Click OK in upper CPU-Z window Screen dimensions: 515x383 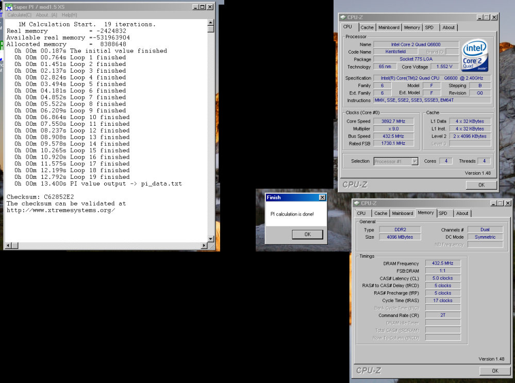[481, 185]
